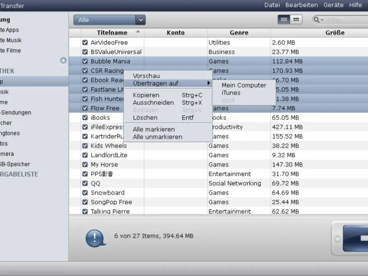
Task: Toggle My Horse checkbox
Action: tap(85, 165)
